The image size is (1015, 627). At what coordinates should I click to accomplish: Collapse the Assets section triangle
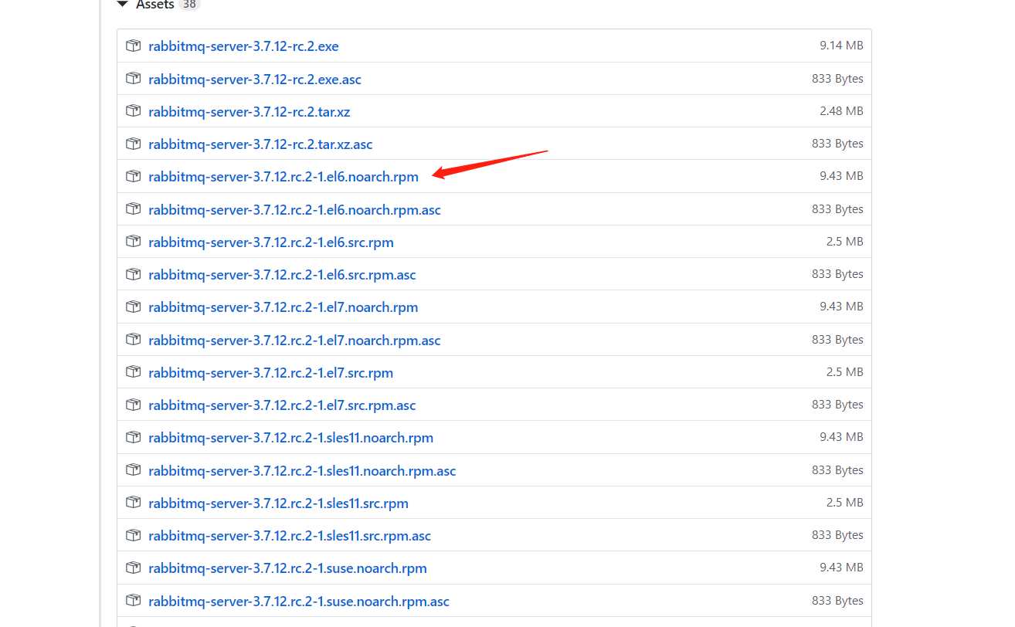tap(122, 5)
